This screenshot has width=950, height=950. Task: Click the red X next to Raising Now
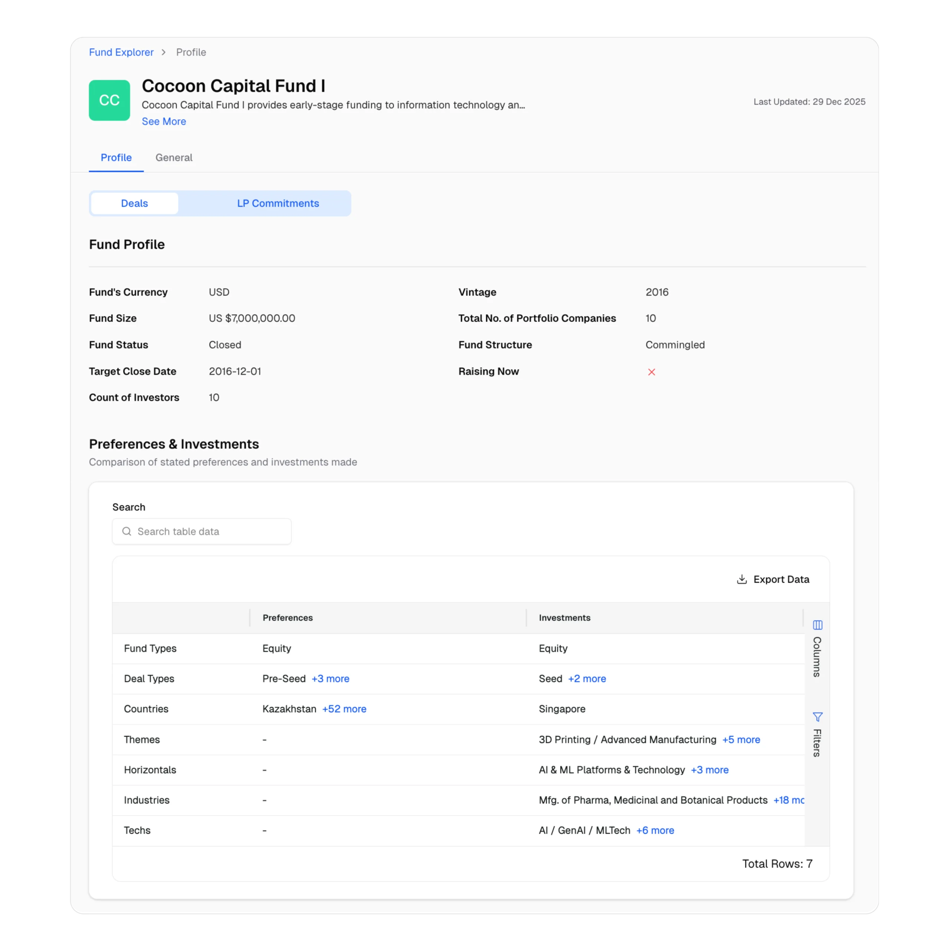(x=652, y=372)
